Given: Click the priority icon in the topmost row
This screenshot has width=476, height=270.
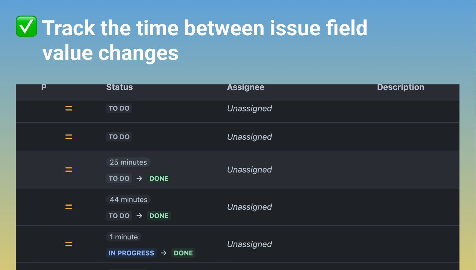Looking at the screenshot, I should click(69, 108).
